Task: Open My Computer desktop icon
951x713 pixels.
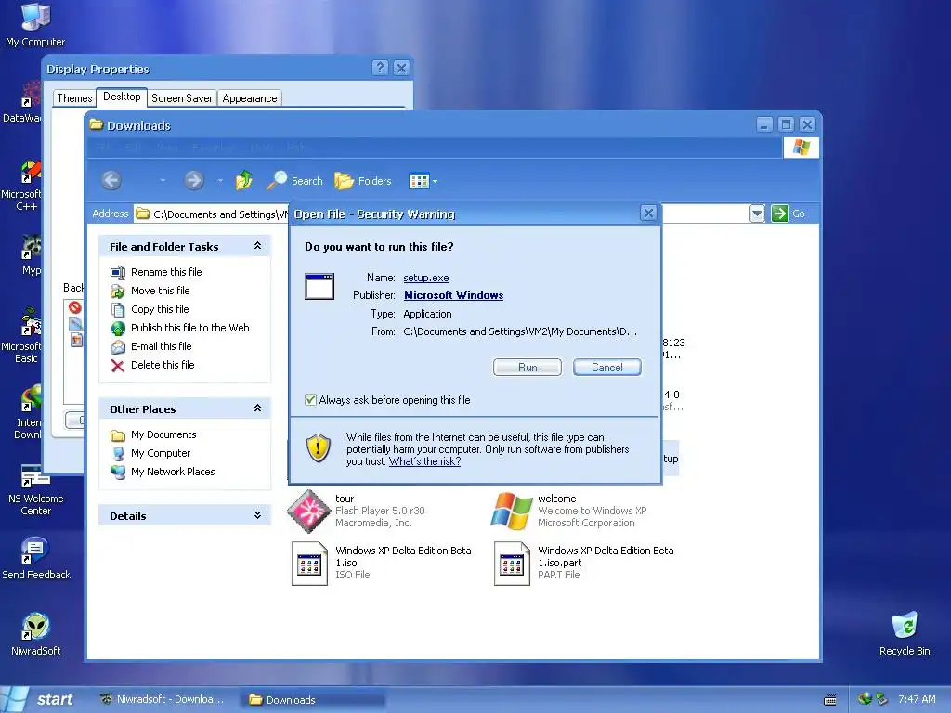Action: (x=35, y=24)
